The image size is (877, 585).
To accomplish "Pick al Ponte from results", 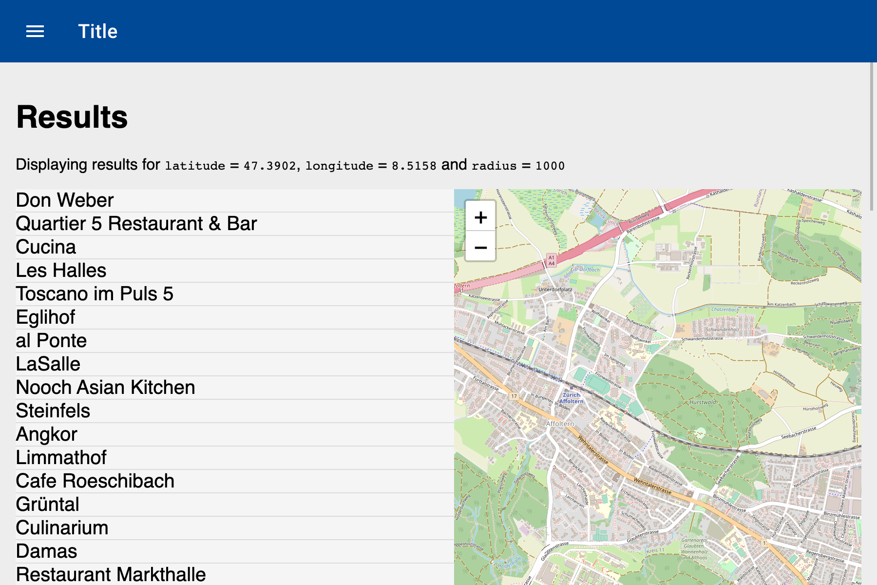I will click(x=51, y=341).
